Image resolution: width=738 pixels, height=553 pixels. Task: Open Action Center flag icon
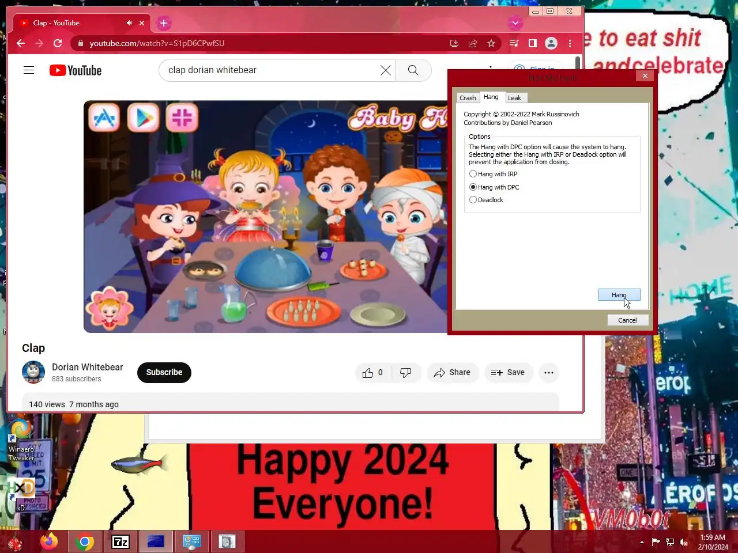(656, 542)
